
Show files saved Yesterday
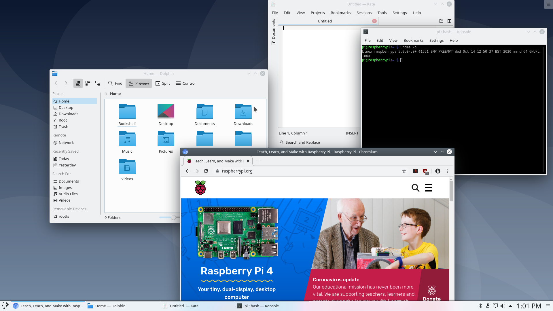(x=74, y=165)
